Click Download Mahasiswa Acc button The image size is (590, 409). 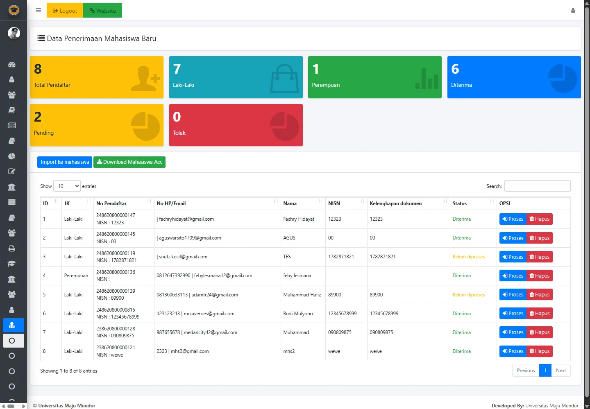coord(129,162)
